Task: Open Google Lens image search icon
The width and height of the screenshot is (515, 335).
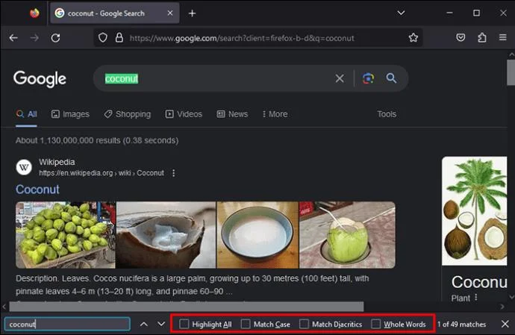Action: pos(368,78)
